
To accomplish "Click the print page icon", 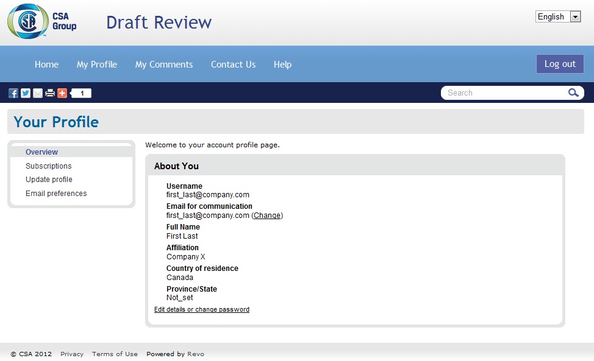I will click(x=49, y=93).
